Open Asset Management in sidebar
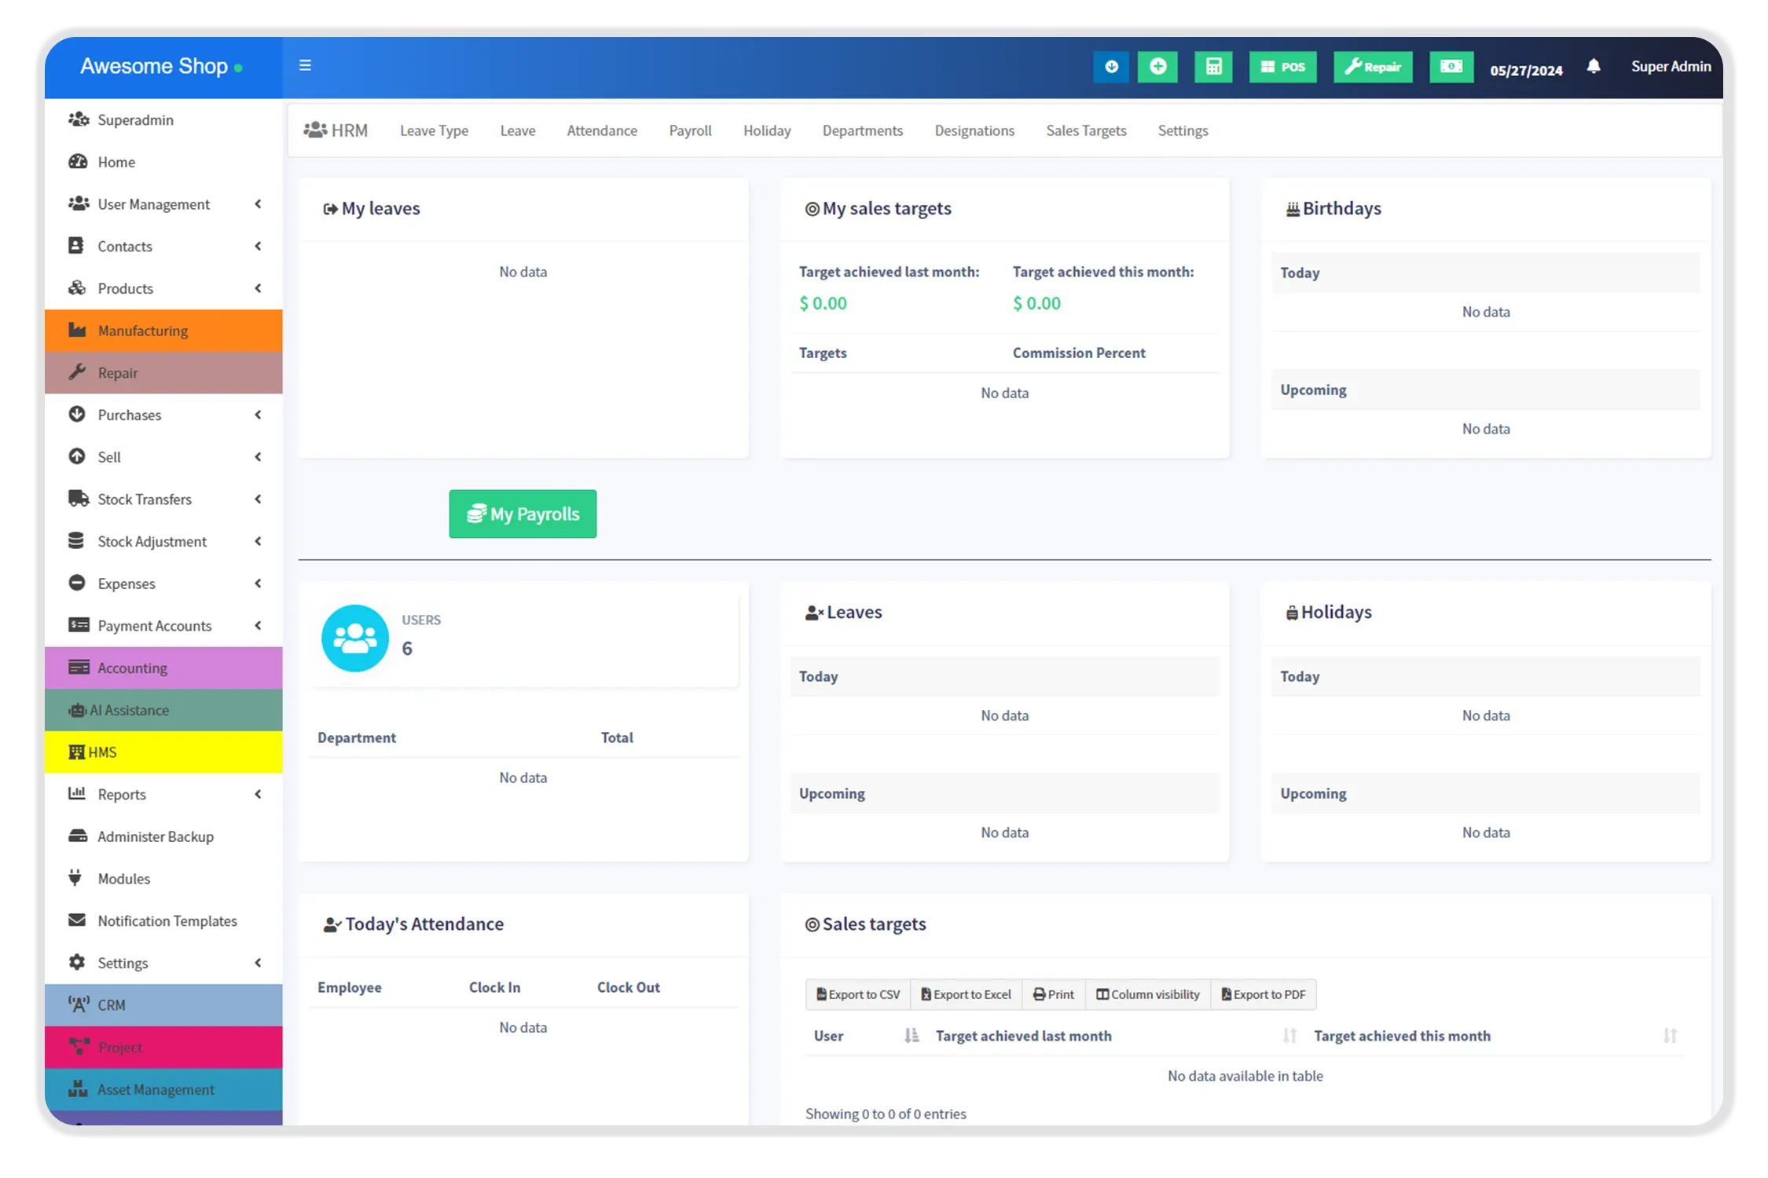 (163, 1089)
